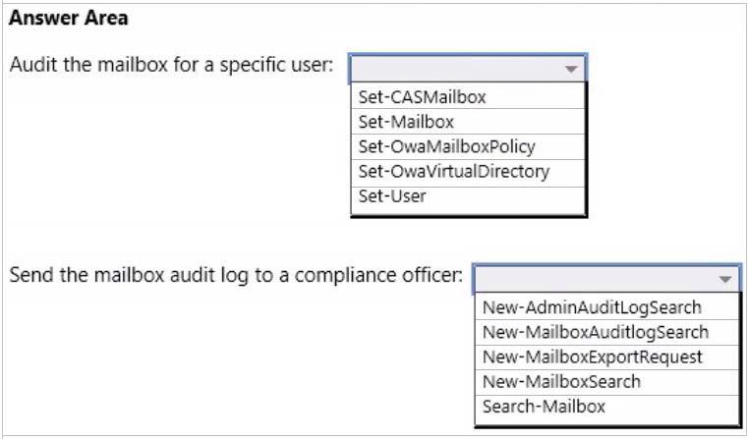748x439 pixels.
Task: Pick the Set-OwaMailboxPolicy option
Action: (468, 146)
